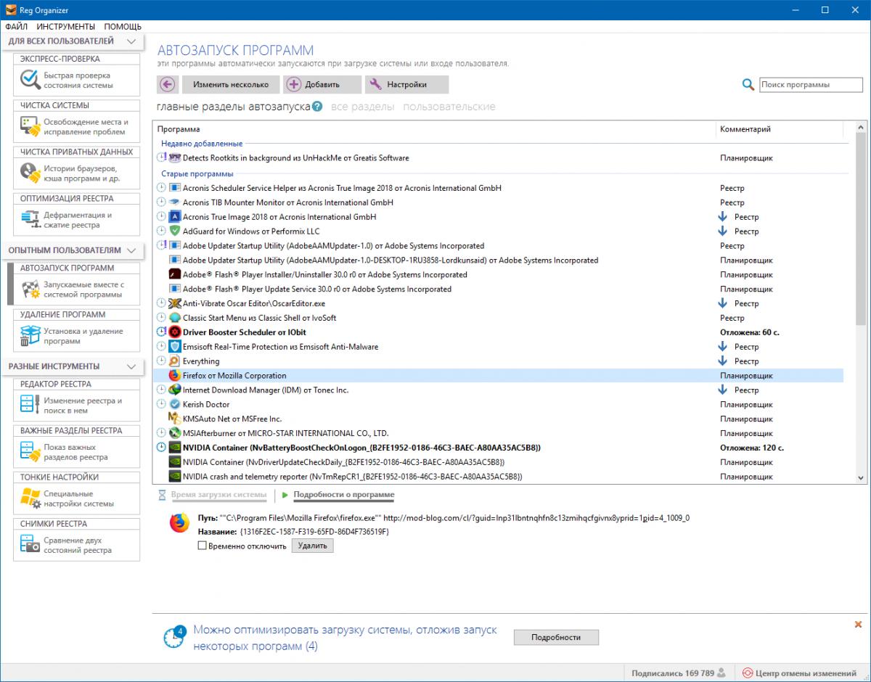Open Дефрагментация и сжатие реестра
Viewport: 871px width, 682px height.
tap(77, 220)
